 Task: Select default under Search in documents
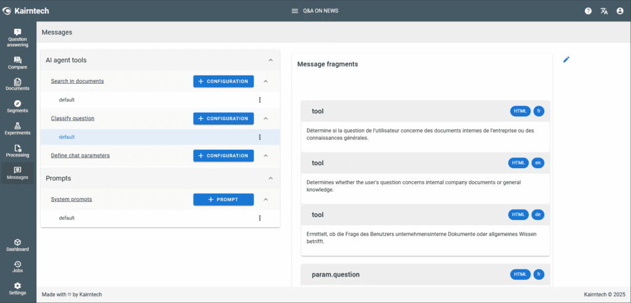[x=67, y=100]
